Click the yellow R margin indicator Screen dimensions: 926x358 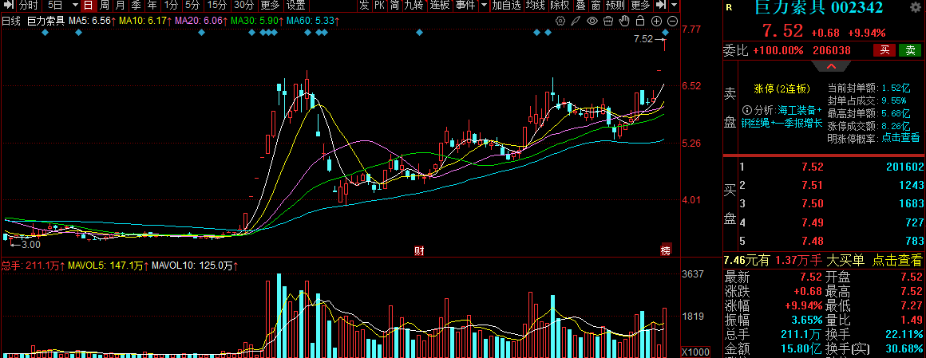click(729, 8)
